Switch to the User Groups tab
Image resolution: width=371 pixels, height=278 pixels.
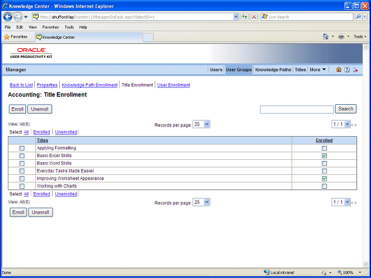tap(239, 69)
